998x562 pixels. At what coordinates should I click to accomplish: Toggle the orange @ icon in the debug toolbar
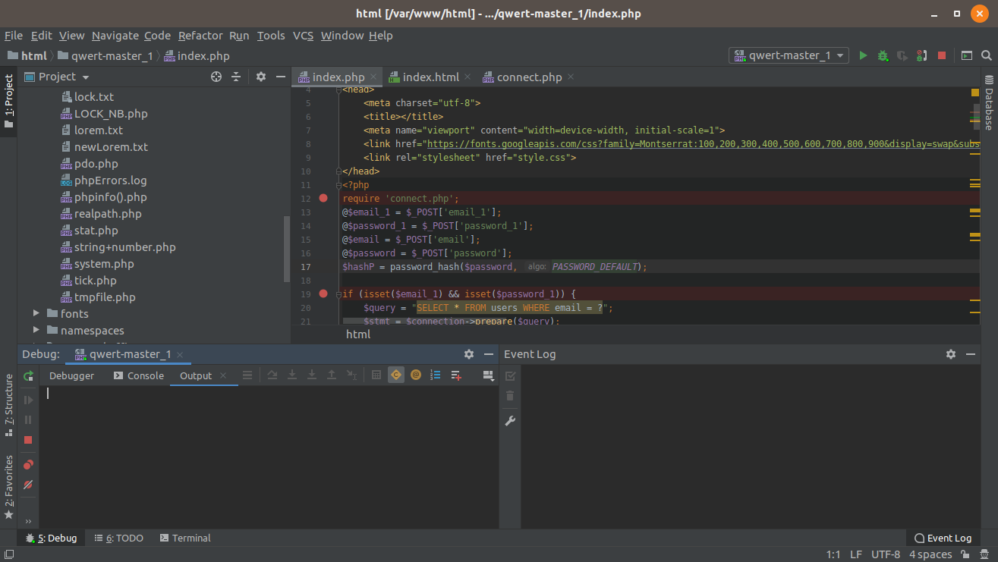click(416, 375)
